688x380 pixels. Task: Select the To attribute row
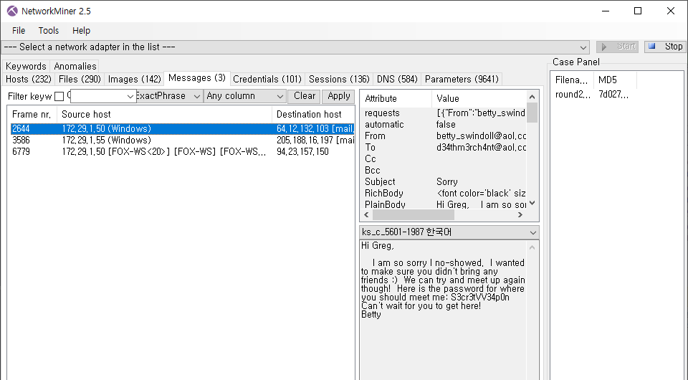click(443, 148)
